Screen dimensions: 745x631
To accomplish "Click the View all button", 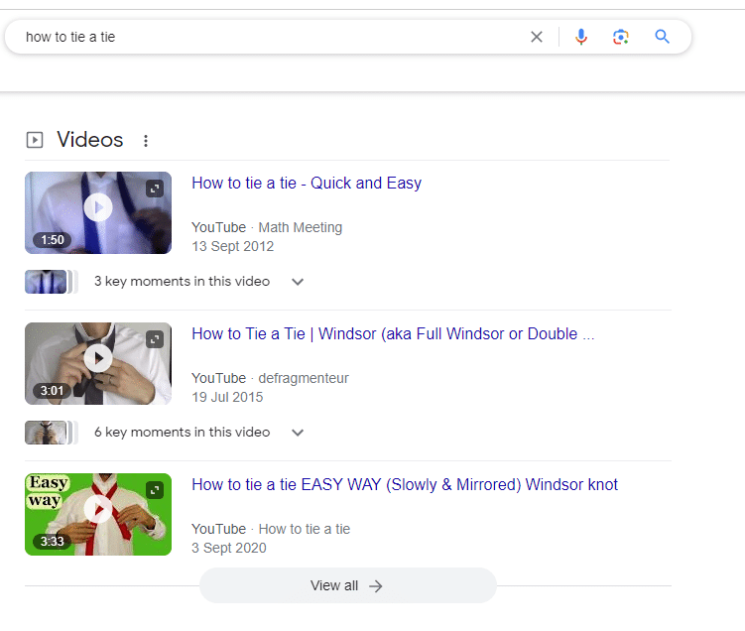I will [348, 585].
